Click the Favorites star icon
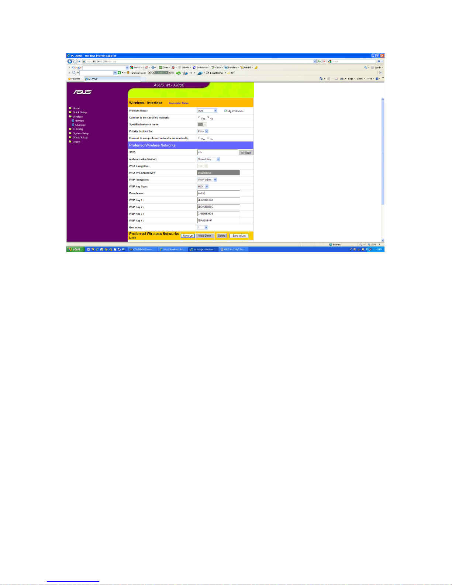Viewport: 452px width, 585px height. (69, 79)
